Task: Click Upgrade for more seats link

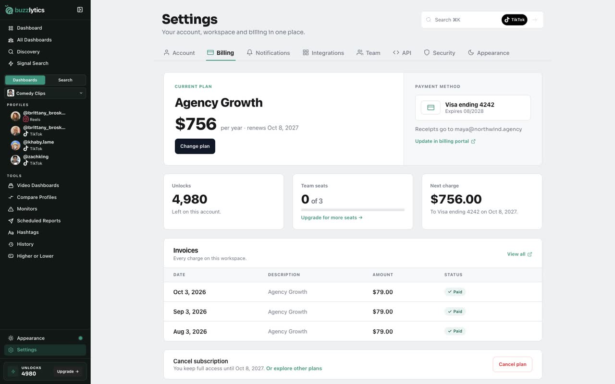Action: coord(332,217)
